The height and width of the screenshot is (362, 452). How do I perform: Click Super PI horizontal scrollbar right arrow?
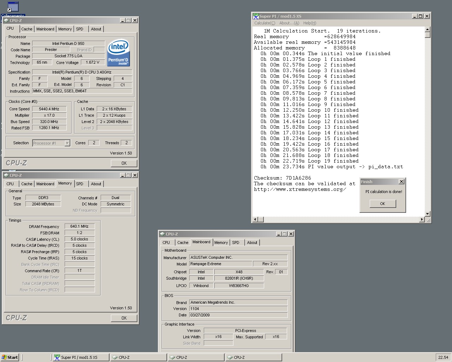(422, 220)
